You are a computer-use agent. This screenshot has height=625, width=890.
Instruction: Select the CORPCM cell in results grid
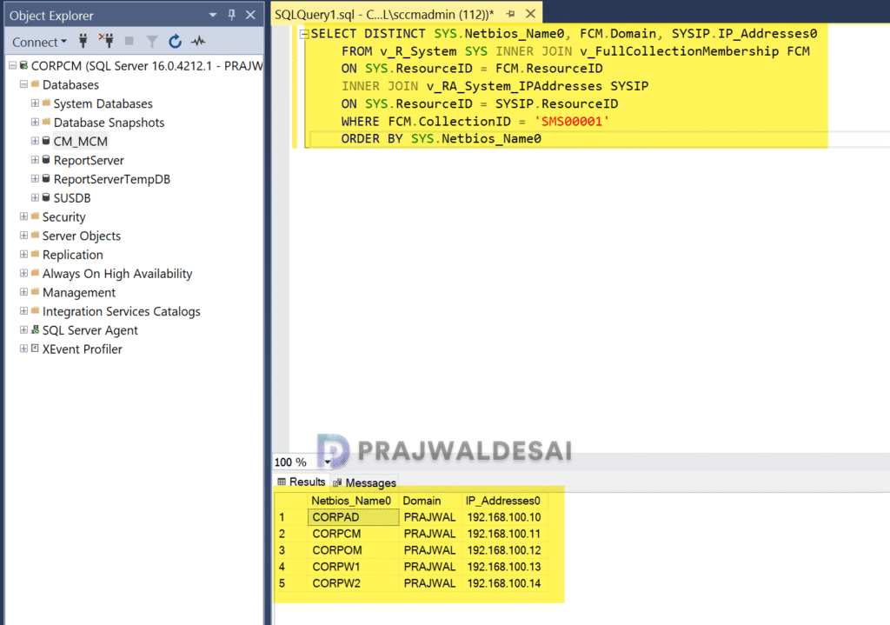[x=353, y=534]
